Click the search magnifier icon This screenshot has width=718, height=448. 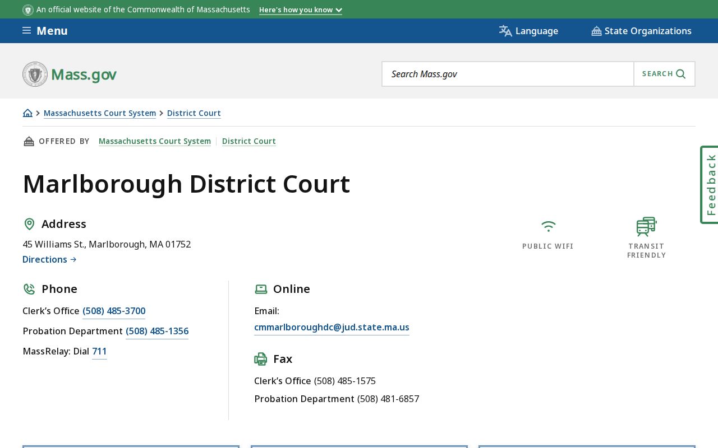[681, 74]
